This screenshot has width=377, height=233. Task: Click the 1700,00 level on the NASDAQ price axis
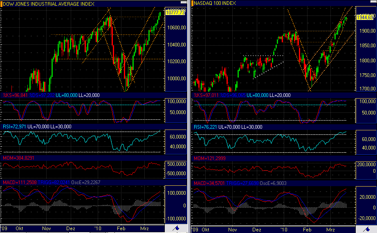[x=367, y=89]
